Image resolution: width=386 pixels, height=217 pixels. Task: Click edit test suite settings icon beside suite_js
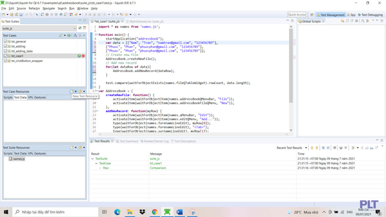(x=80, y=28)
